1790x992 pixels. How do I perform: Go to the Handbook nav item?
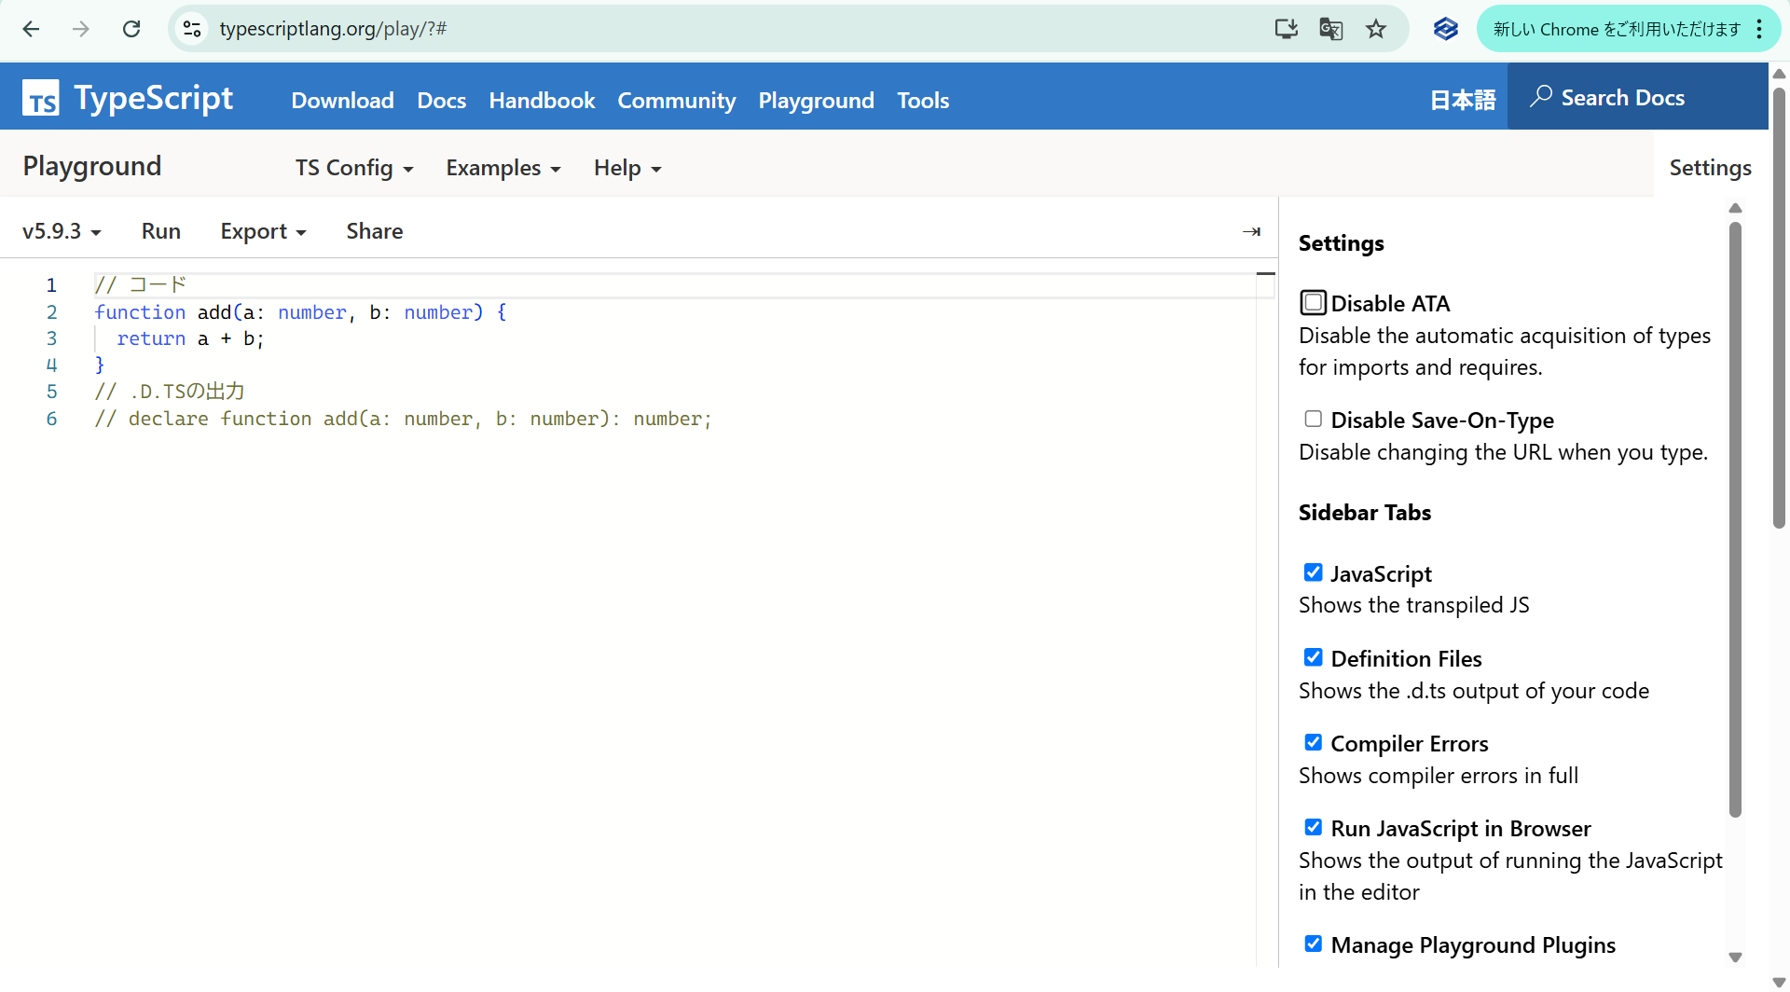(x=542, y=101)
